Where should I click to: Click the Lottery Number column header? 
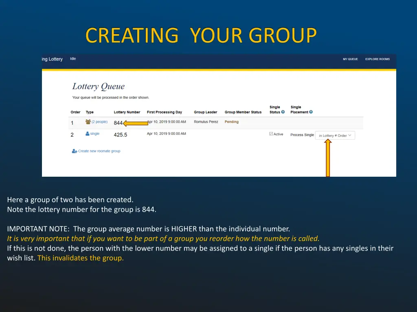pyautogui.click(x=127, y=112)
